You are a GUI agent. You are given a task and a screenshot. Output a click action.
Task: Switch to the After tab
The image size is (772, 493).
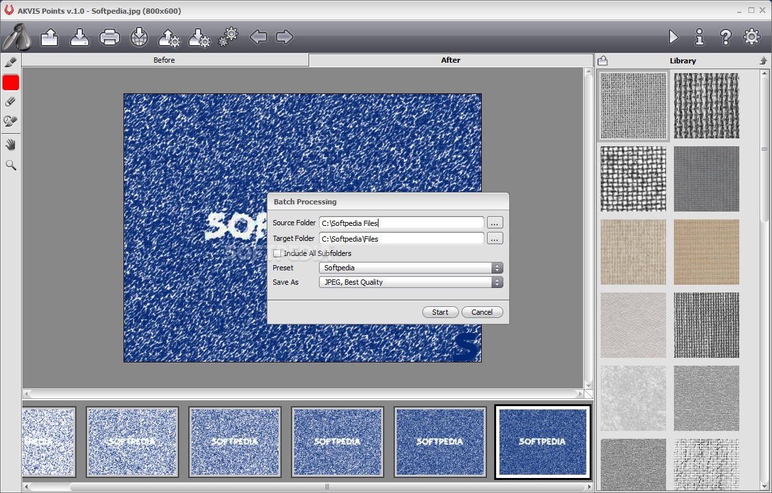(x=450, y=60)
